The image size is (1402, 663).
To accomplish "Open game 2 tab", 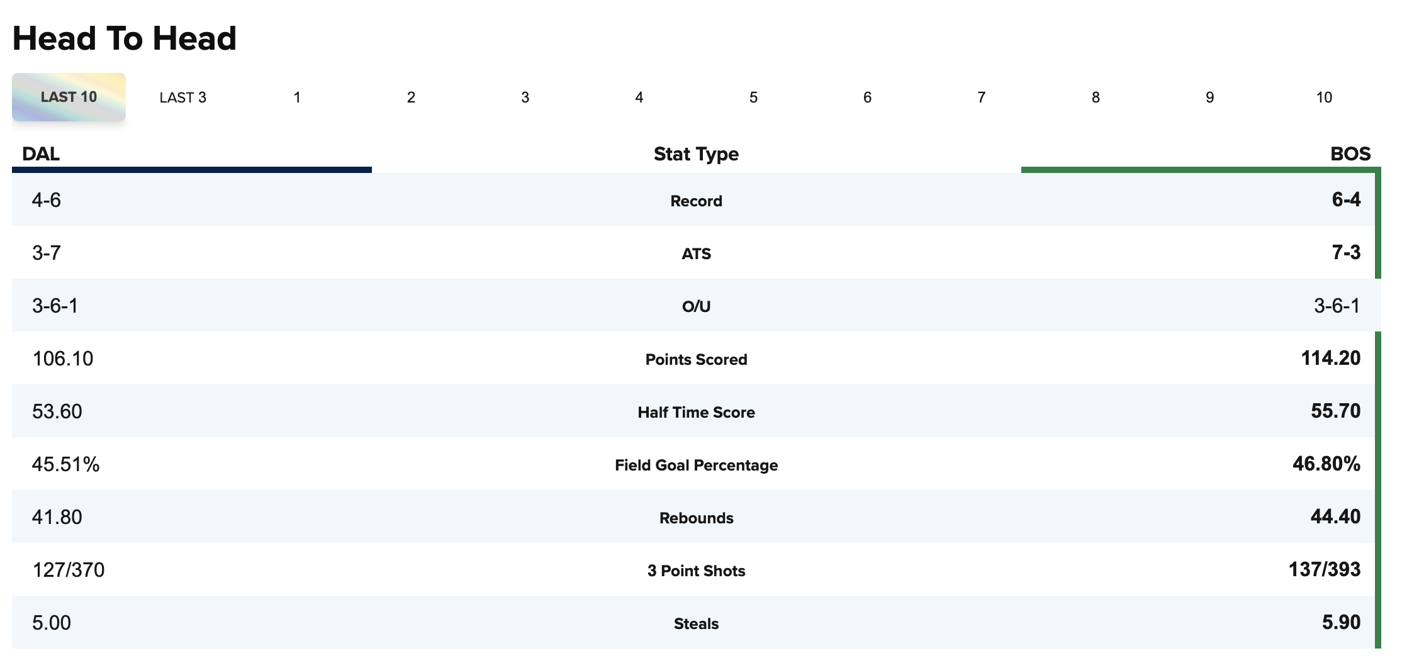I will click(411, 97).
